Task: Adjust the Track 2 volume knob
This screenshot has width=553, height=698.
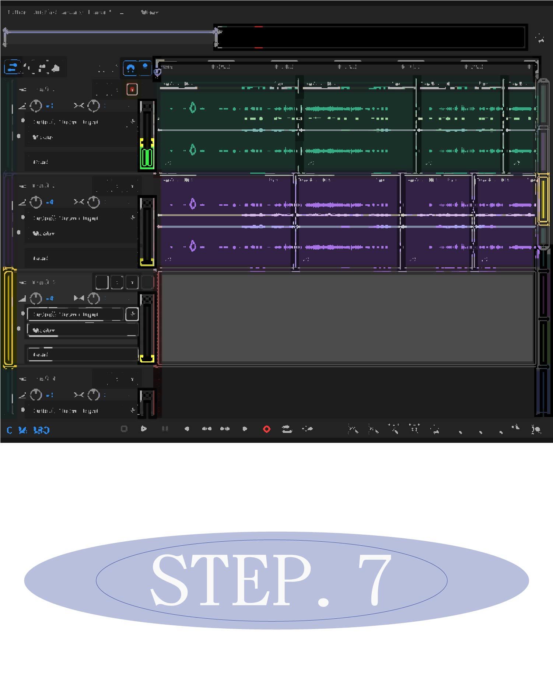Action: 36,202
